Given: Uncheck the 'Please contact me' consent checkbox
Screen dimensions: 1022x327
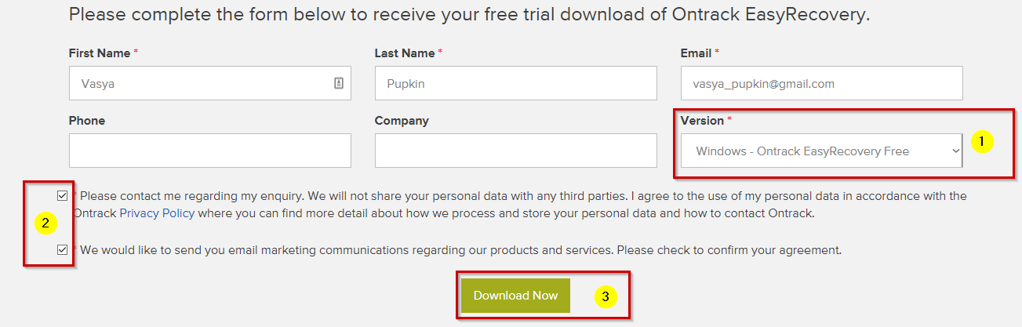Looking at the screenshot, I should tap(63, 195).
